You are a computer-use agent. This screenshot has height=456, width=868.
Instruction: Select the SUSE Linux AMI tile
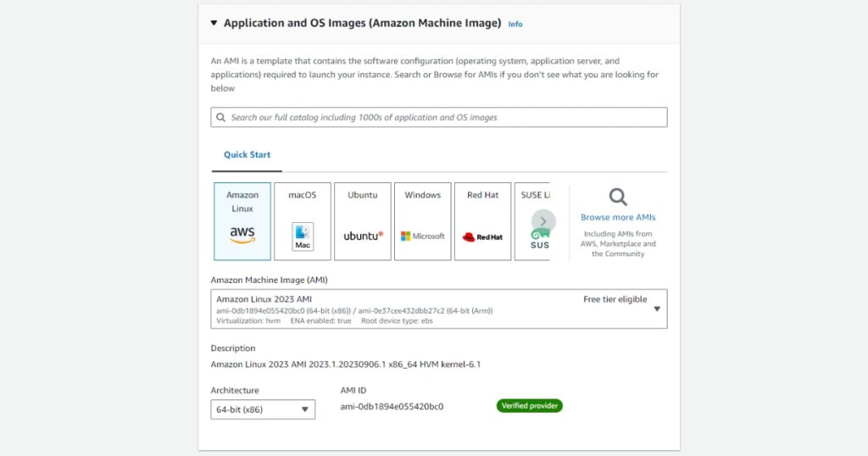532,221
